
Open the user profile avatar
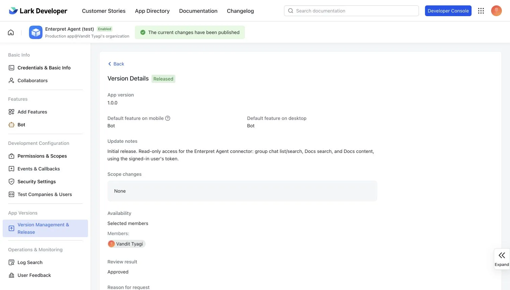pos(497,11)
